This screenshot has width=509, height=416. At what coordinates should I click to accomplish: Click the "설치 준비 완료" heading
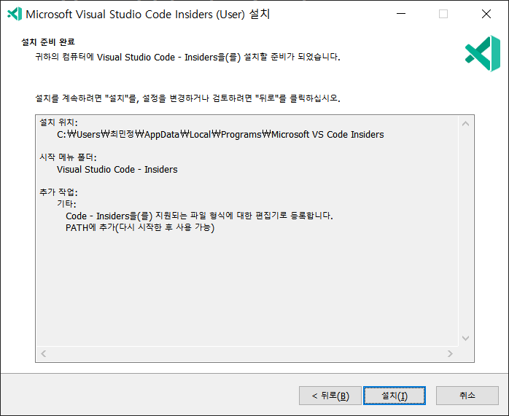coord(48,42)
